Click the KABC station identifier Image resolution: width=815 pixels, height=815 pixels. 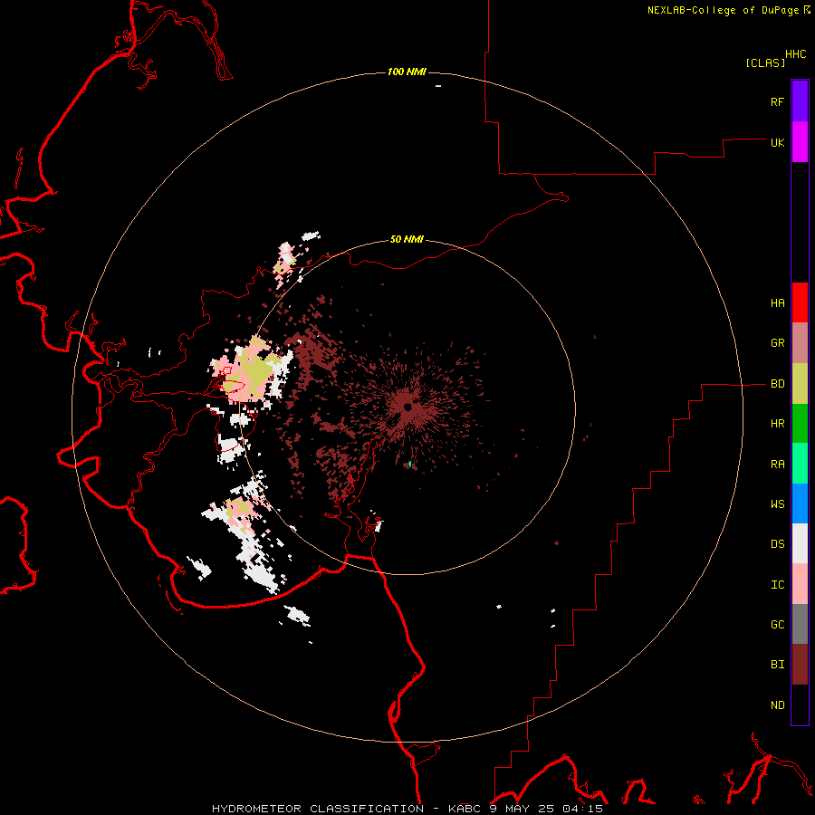coord(465,809)
